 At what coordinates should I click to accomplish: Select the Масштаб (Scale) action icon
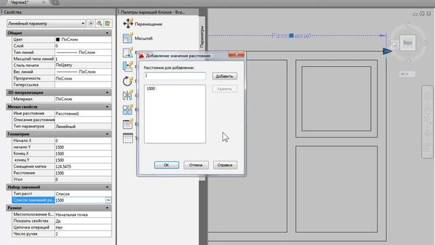click(x=128, y=38)
